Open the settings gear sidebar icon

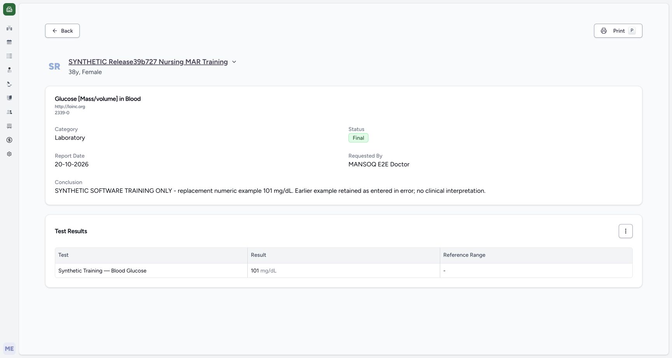[9, 154]
